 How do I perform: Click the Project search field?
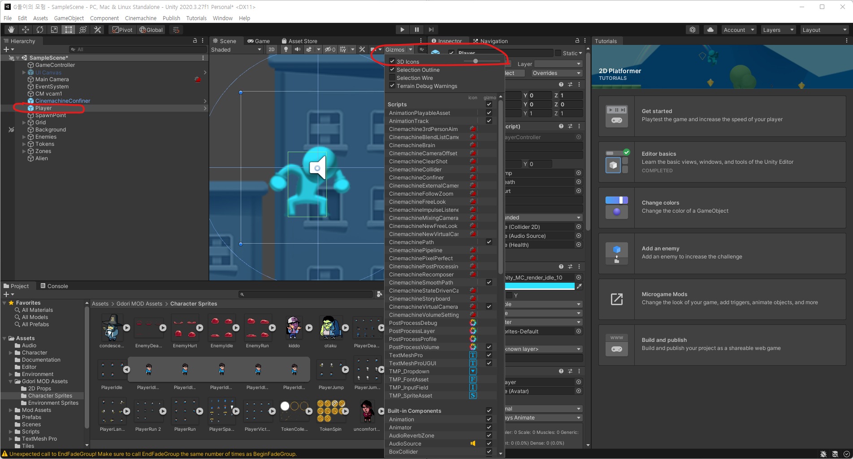tap(306, 294)
